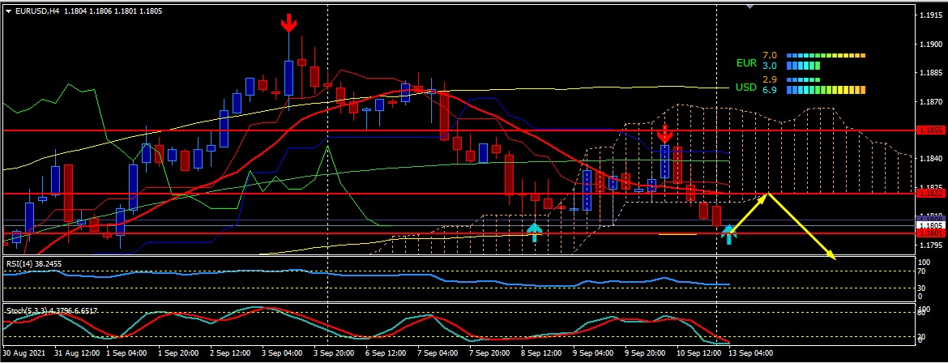Click the current price 1.1805 label
Image resolution: width=948 pixels, height=363 pixels.
(x=929, y=224)
